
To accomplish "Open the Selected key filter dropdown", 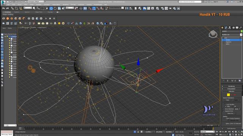I will click(207, 132).
